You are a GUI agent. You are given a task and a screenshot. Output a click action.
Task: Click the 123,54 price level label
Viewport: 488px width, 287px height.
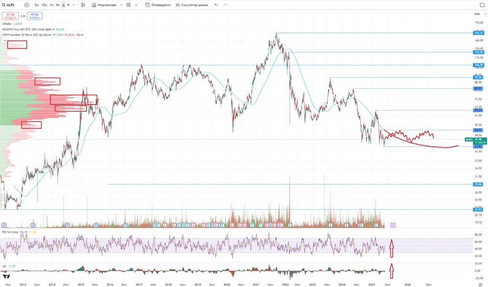click(x=478, y=52)
